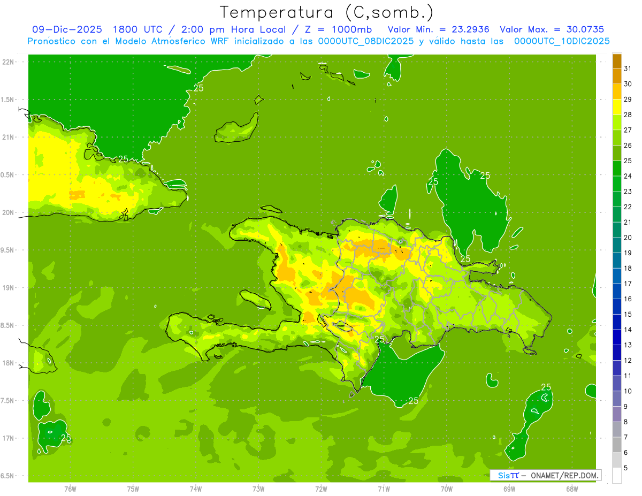Click the '18N' latitude axis label

pyautogui.click(x=8, y=363)
